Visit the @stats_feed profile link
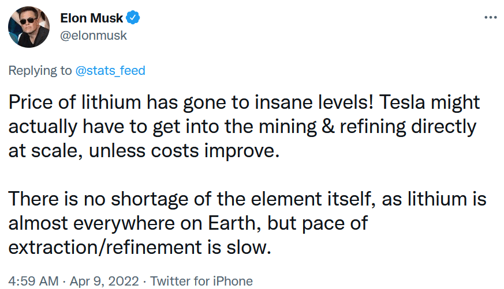Viewport: 504px width, 289px height. pos(110,70)
